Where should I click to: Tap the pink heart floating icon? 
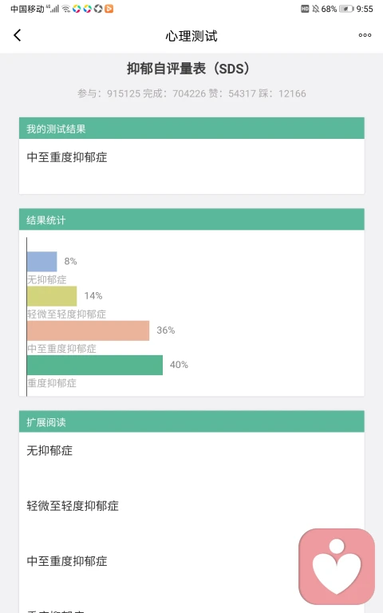click(x=337, y=566)
